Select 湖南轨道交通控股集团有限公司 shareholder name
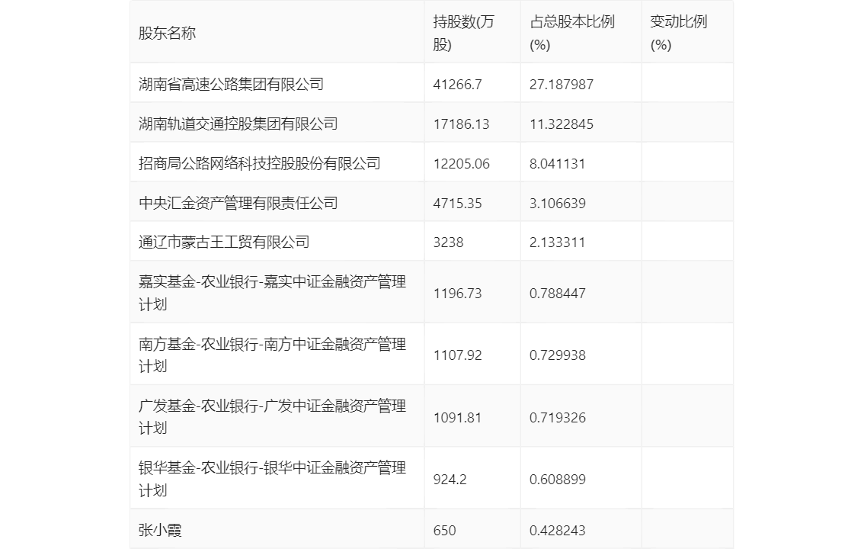The height and width of the screenshot is (549, 864). click(238, 124)
